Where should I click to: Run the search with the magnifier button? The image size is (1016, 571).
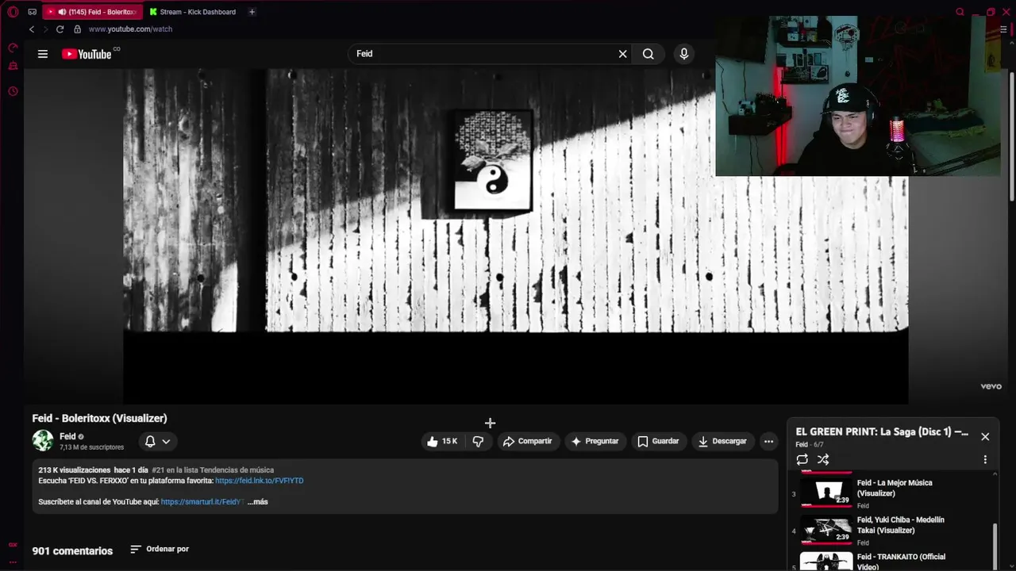tap(648, 54)
